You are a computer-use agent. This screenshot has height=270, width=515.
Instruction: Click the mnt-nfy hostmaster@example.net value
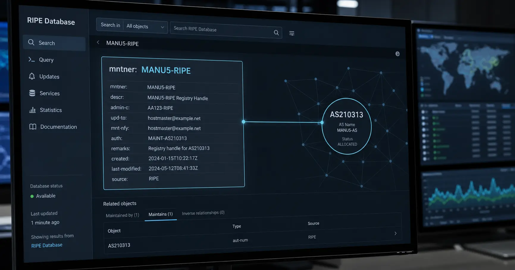point(174,128)
